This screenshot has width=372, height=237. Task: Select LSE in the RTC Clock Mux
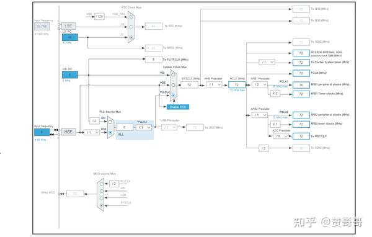click(131, 27)
